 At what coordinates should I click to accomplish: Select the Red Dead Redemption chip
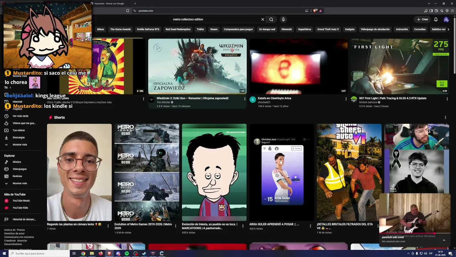tap(178, 29)
